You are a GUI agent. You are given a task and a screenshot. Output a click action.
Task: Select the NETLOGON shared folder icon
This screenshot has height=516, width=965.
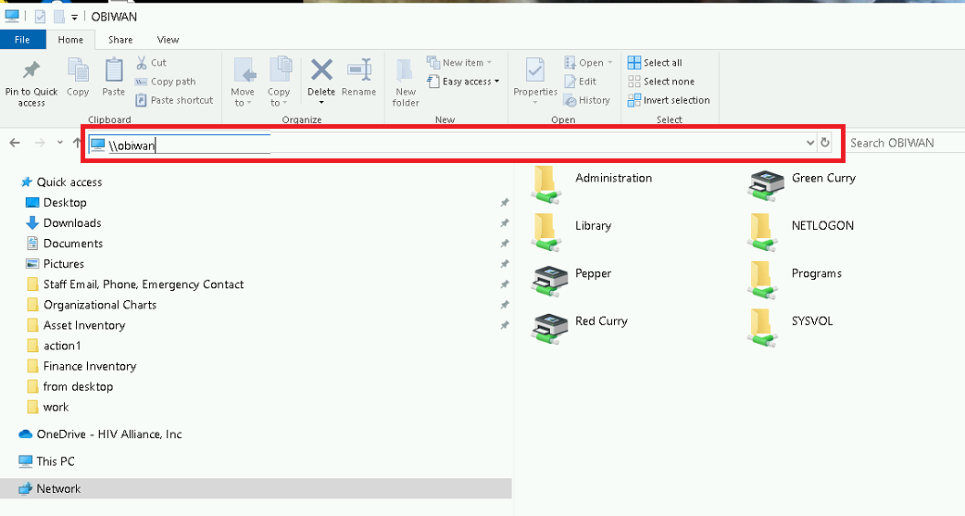762,233
